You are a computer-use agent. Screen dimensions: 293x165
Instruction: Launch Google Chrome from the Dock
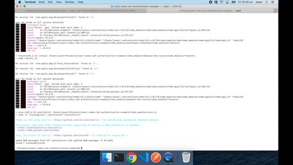131,157
